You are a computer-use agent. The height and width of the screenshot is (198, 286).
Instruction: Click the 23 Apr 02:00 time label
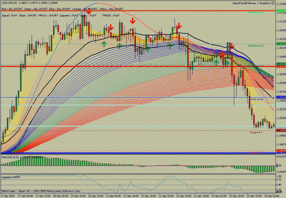219,196
